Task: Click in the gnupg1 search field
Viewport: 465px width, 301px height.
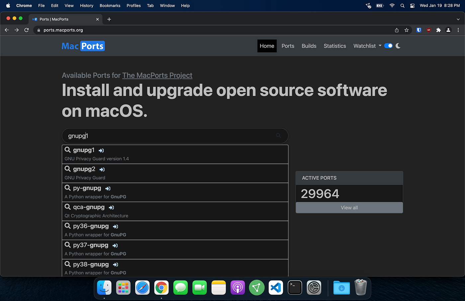Action: pos(175,136)
